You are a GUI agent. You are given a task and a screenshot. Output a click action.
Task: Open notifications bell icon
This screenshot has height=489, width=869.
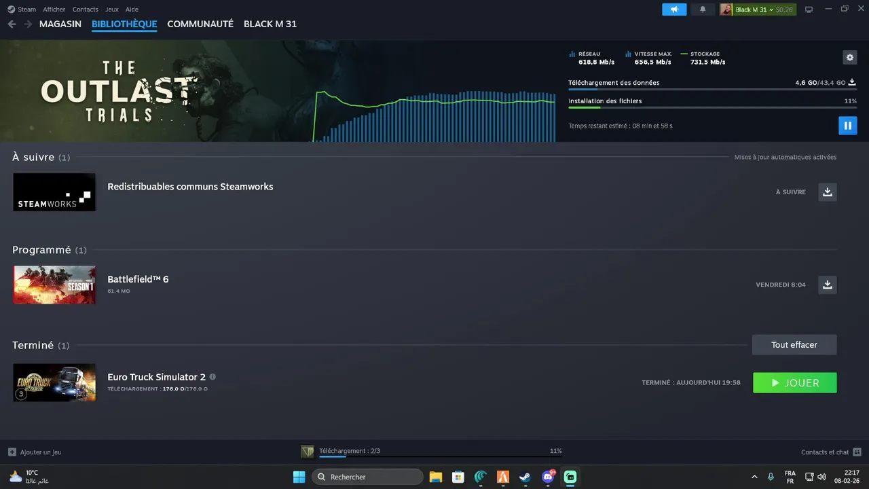(703, 10)
